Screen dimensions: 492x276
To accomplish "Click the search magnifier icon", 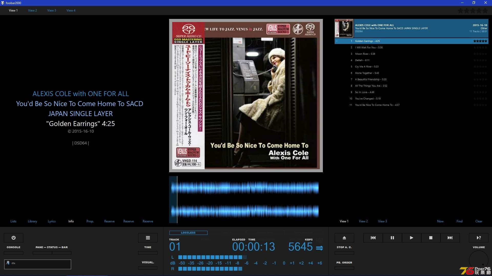I will pyautogui.click(x=8, y=263).
